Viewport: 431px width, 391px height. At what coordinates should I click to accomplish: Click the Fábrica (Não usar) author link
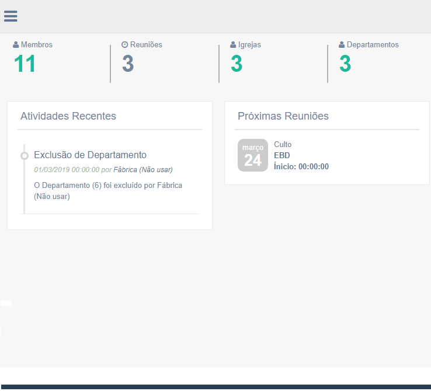pos(142,170)
